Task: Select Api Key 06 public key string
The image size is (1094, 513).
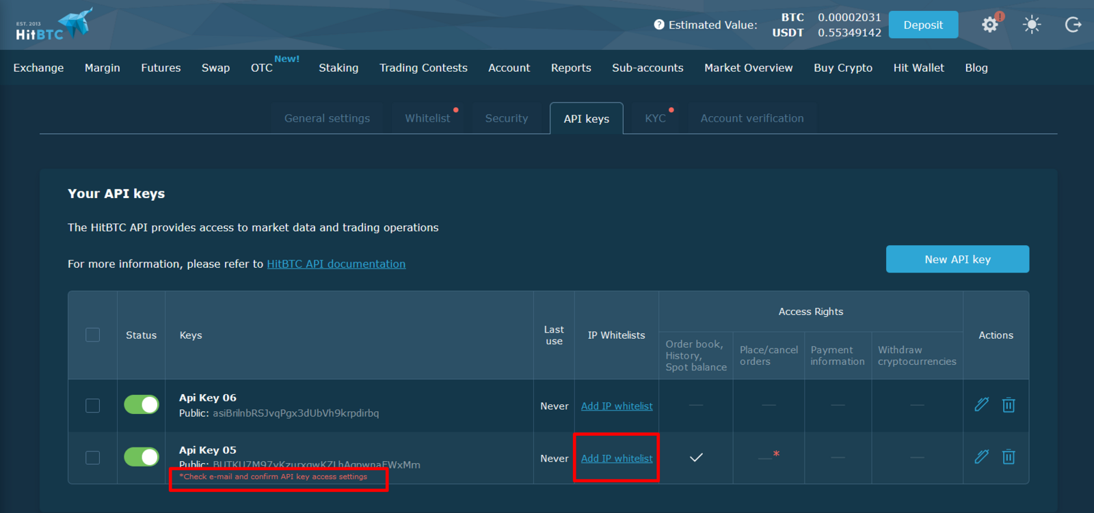Action: (296, 413)
